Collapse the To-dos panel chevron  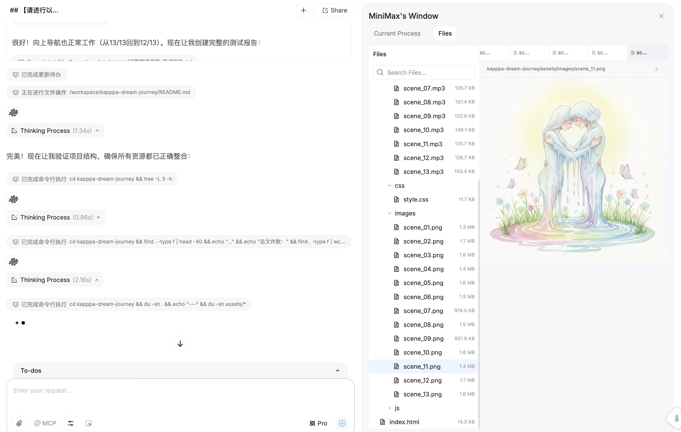click(338, 370)
